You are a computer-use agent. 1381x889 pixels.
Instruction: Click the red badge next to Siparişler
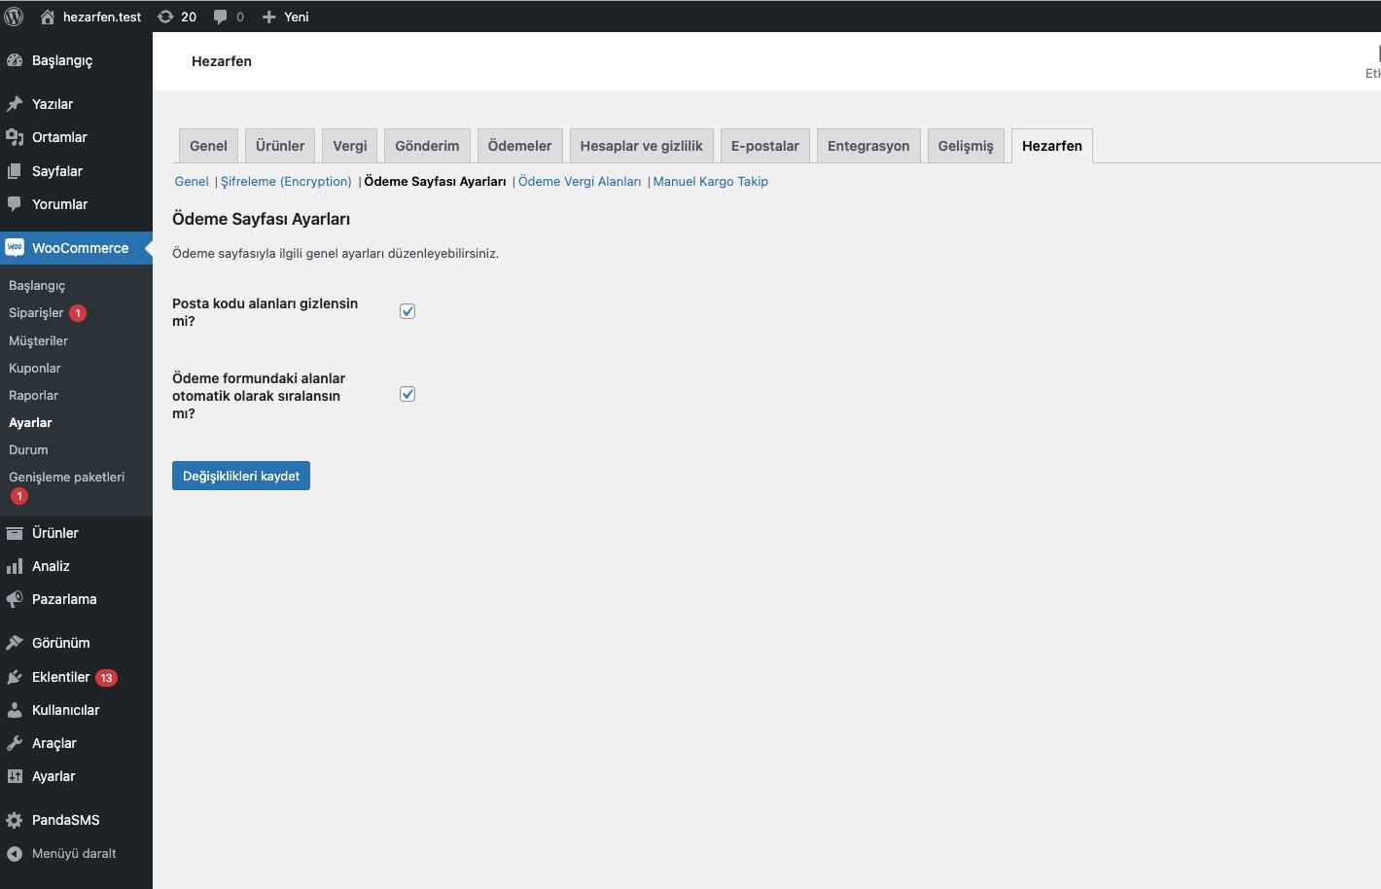[x=78, y=313]
